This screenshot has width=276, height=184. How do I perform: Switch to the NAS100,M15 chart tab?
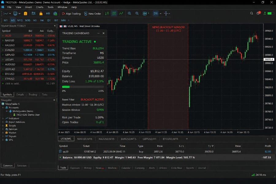(x=85, y=139)
